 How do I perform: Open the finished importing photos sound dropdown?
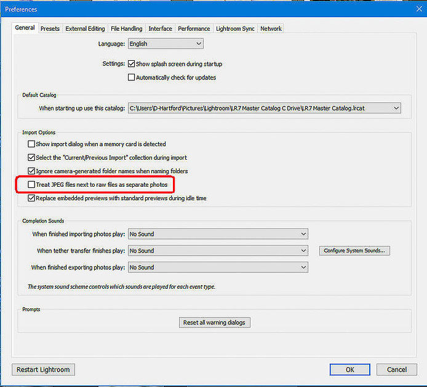click(218, 234)
